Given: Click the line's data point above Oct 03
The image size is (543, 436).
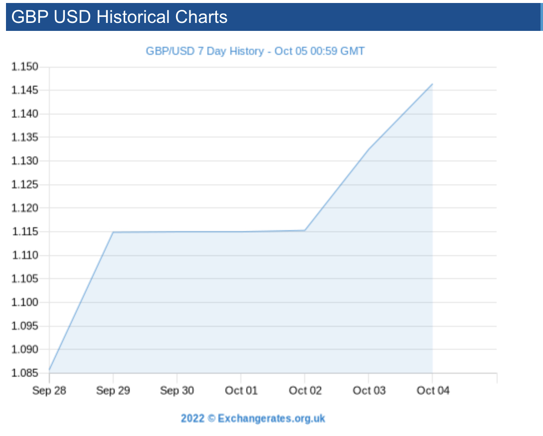Looking at the screenshot, I should [x=368, y=149].
